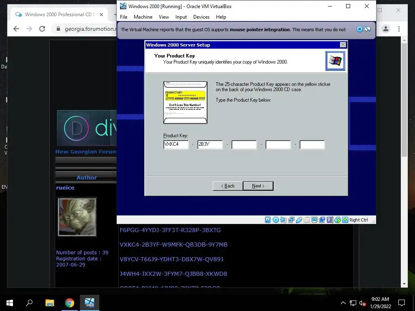The image size is (415, 311).
Task: Click the network adapters status icon
Action: [291, 220]
